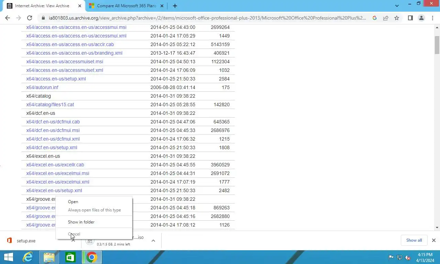Open the excellr.cab link

[55, 165]
